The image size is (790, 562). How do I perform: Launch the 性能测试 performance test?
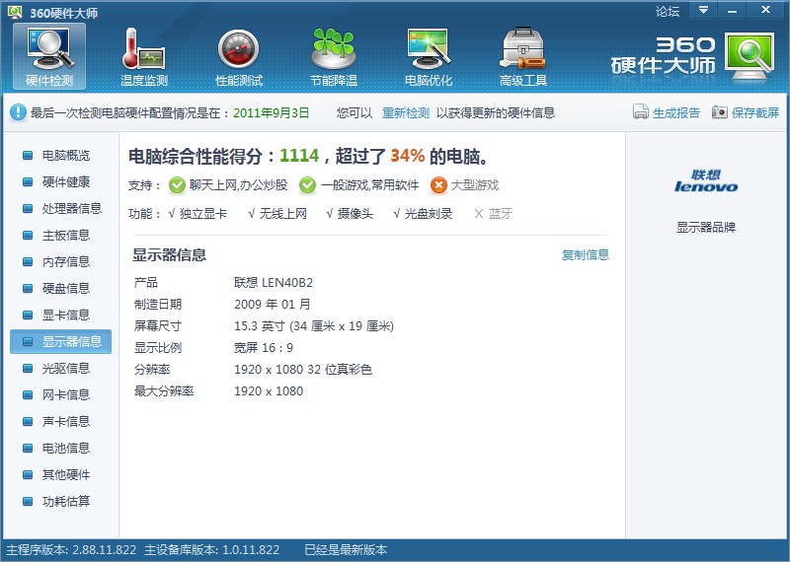(239, 56)
